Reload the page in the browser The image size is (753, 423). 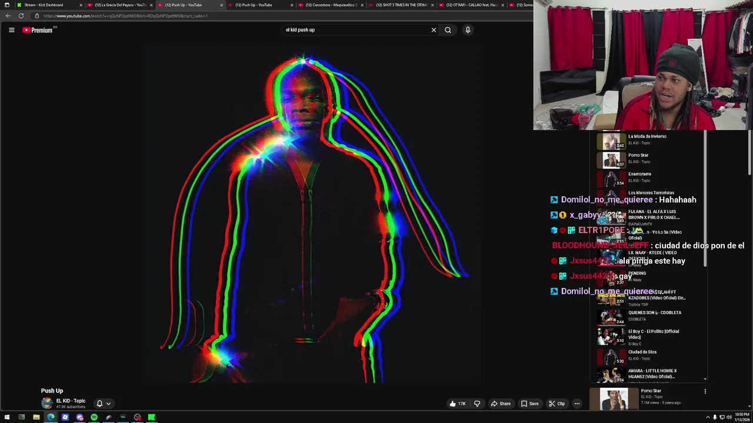pos(21,16)
